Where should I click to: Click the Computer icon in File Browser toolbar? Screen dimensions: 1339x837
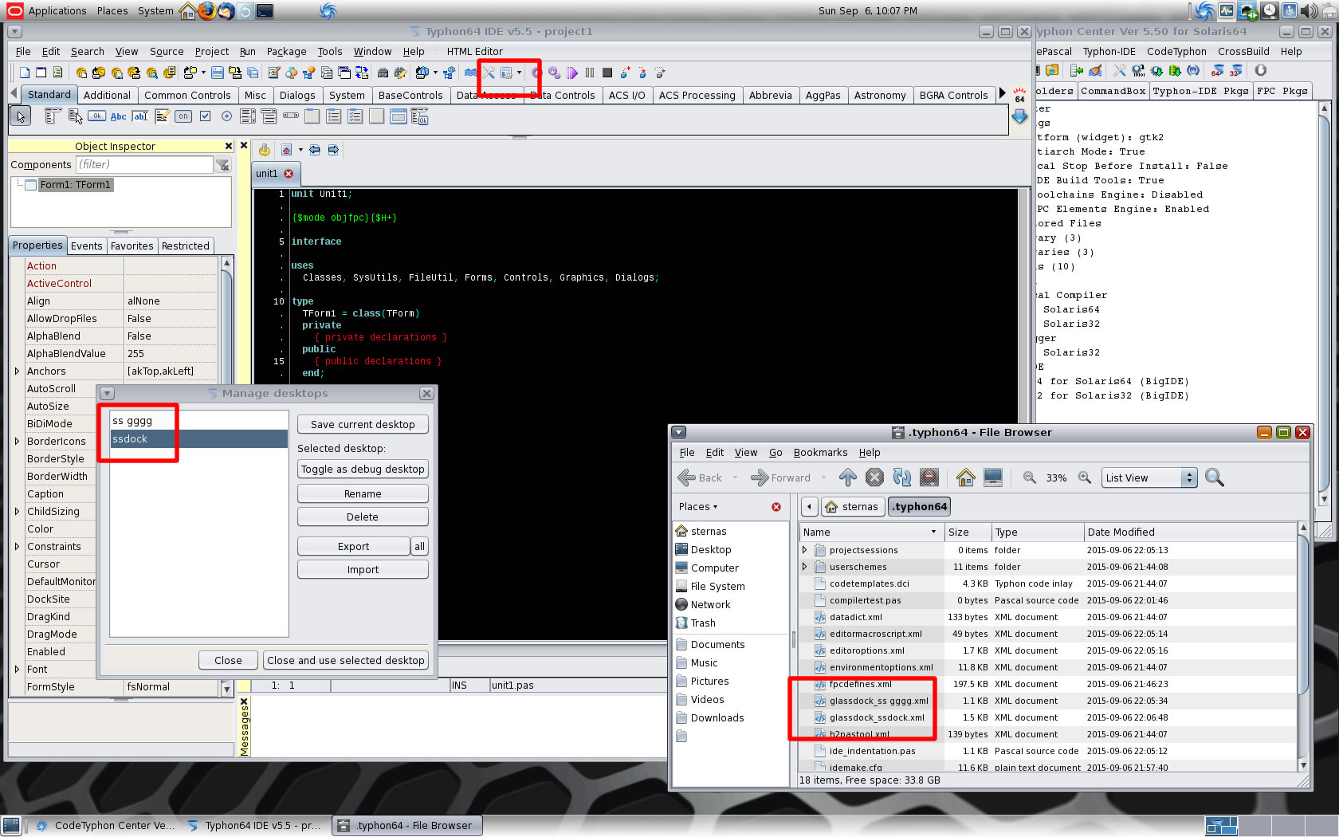993,477
